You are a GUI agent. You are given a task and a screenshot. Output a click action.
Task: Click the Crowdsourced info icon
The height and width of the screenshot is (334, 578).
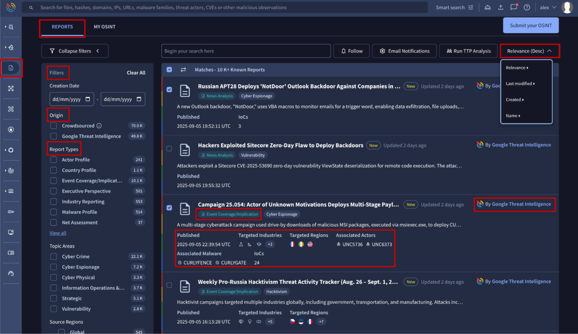pyautogui.click(x=99, y=126)
